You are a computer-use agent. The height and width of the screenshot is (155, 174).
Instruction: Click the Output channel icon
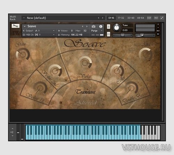tap(24, 31)
